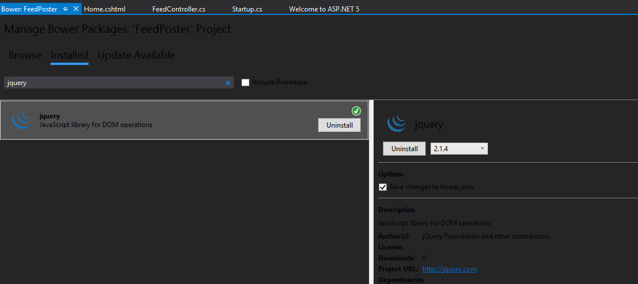Image resolution: width=638 pixels, height=284 pixels.
Task: Pin the Bower: FeedPoster tab
Action: (x=66, y=9)
